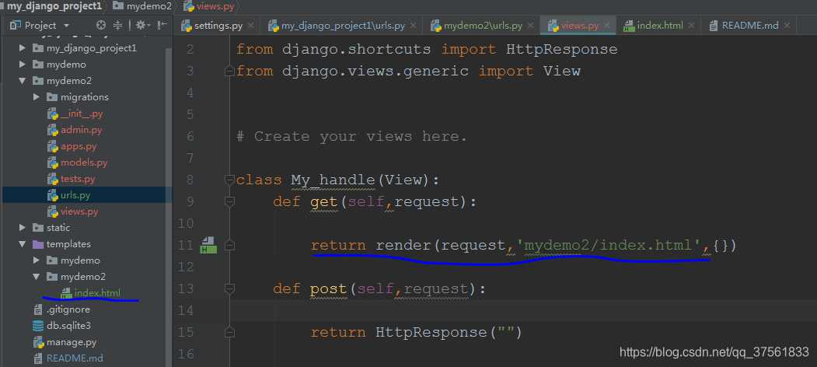Click the text file icon beside .gitignore
Image resolution: width=817 pixels, height=367 pixels.
[38, 309]
